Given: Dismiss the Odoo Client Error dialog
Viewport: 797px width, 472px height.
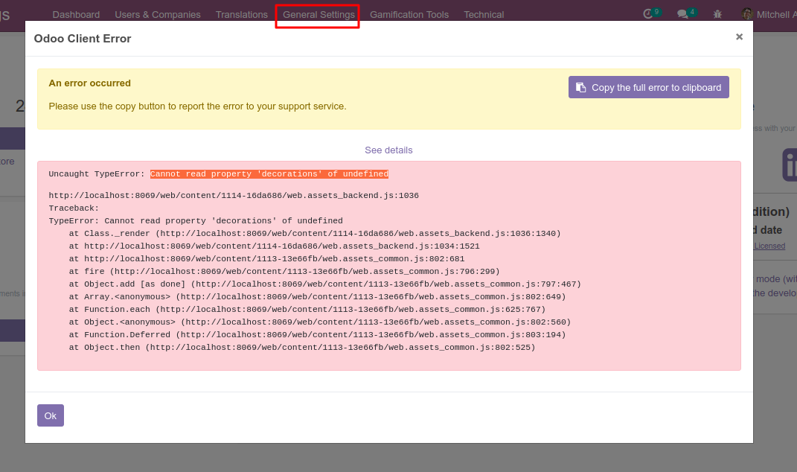Looking at the screenshot, I should (739, 36).
